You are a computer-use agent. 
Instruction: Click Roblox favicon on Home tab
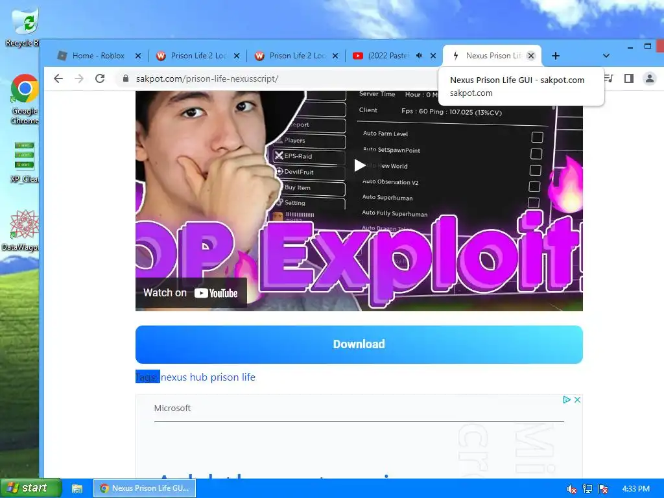(x=62, y=56)
